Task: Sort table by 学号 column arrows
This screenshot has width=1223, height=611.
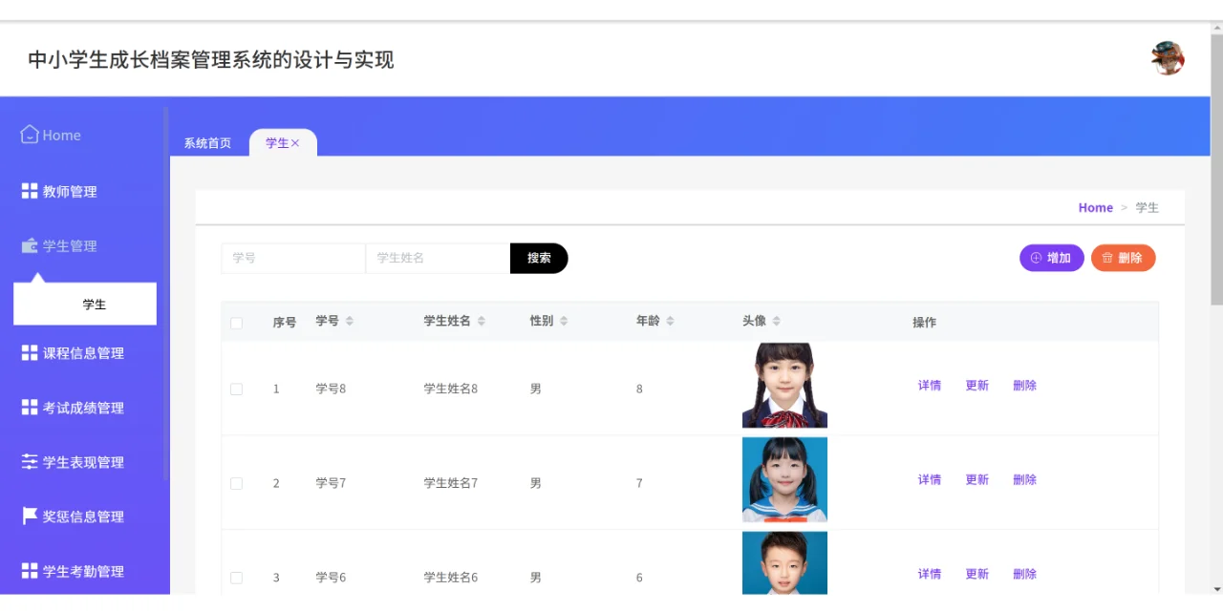Action: pos(350,321)
